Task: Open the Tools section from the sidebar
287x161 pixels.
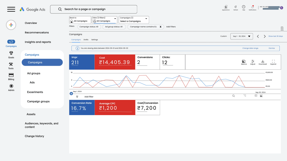Action: coord(11,65)
